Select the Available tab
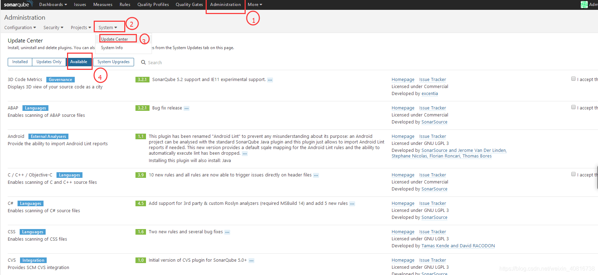Image resolution: width=598 pixels, height=275 pixels. [79, 62]
